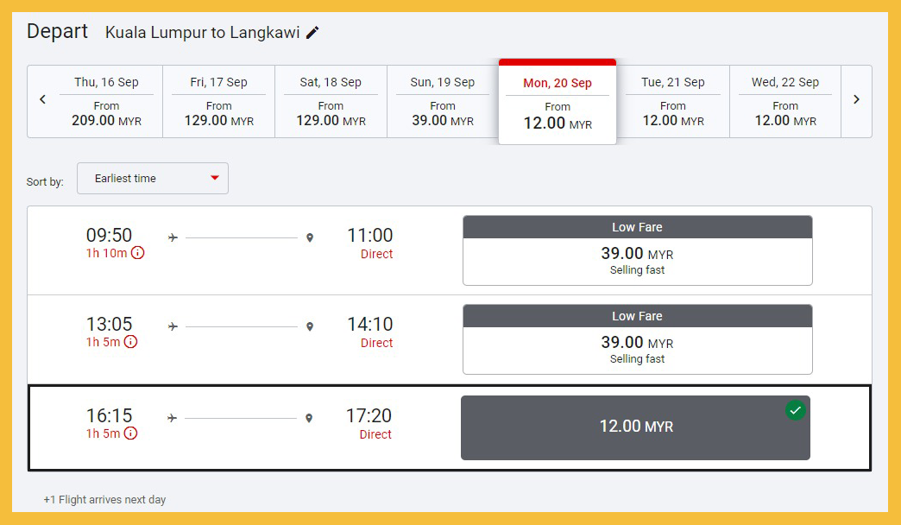The height and width of the screenshot is (525, 901).
Task: Click airplane icon on 09:50 flight row
Action: (173, 237)
